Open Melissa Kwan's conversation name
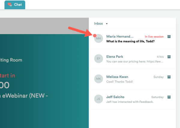The height and width of the screenshot is (128, 180). 117,77
